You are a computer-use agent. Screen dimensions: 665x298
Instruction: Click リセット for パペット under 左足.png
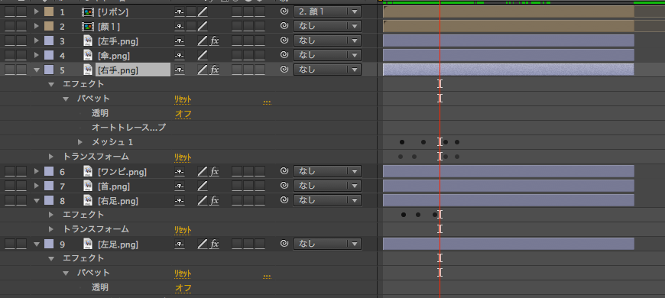coord(183,274)
